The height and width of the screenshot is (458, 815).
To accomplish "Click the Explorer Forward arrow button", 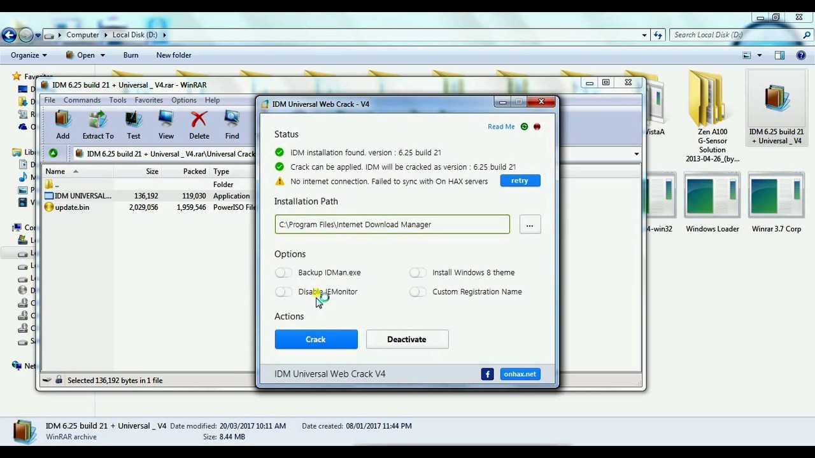I will (26, 35).
